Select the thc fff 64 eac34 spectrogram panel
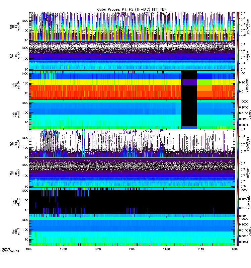Screen dimensions: 251x268 [132, 144]
